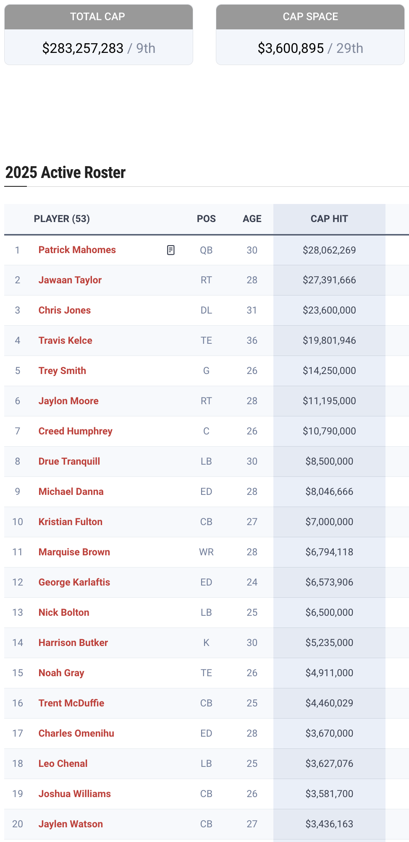
Task: Open contract notes icon beside Patrick Mahomes
Action: coord(170,250)
